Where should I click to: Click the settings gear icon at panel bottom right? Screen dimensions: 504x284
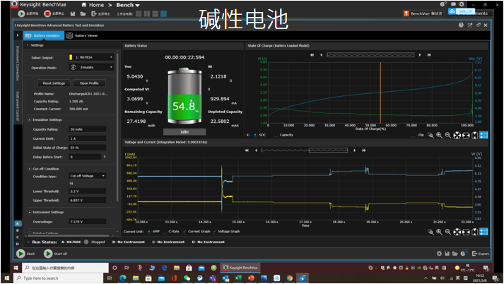(439, 254)
